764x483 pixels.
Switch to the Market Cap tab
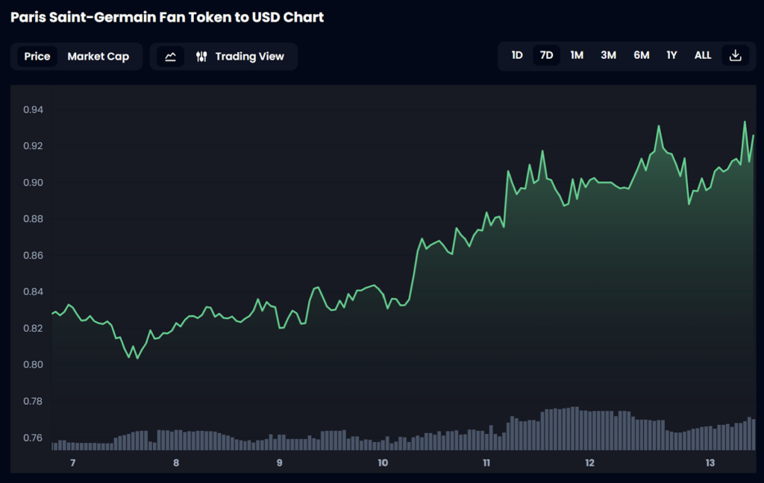click(x=98, y=57)
